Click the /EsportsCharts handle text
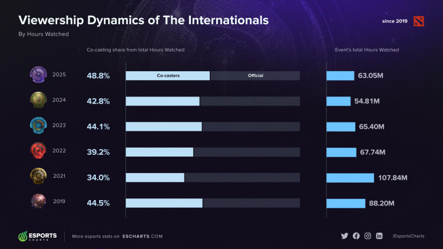The height and width of the screenshot is (249, 443). tap(408, 236)
